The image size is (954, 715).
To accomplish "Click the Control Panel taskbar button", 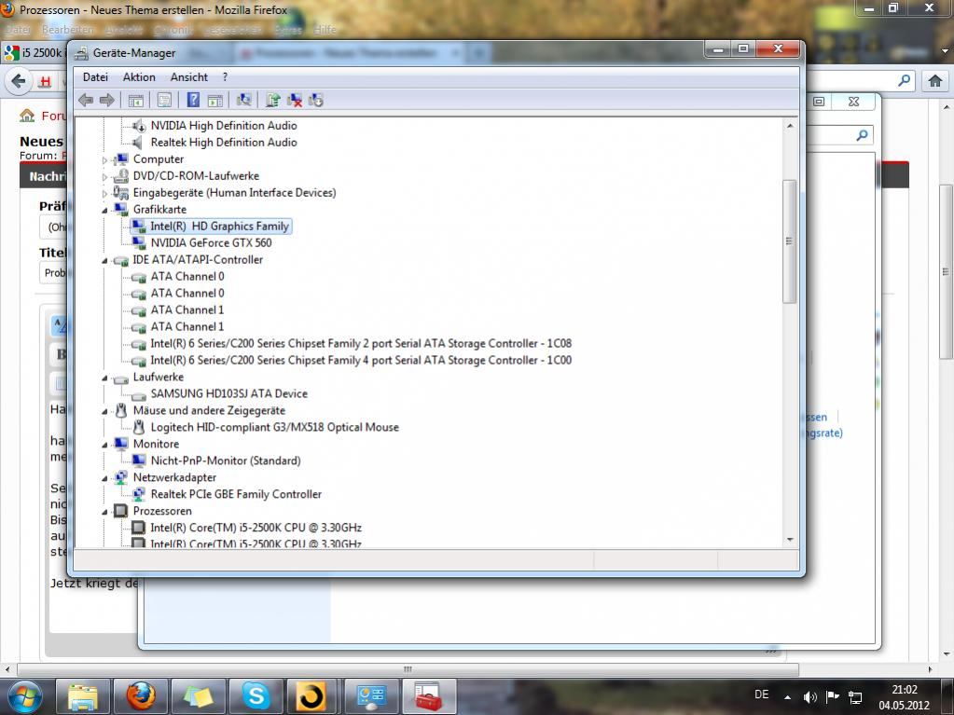I will [x=372, y=696].
